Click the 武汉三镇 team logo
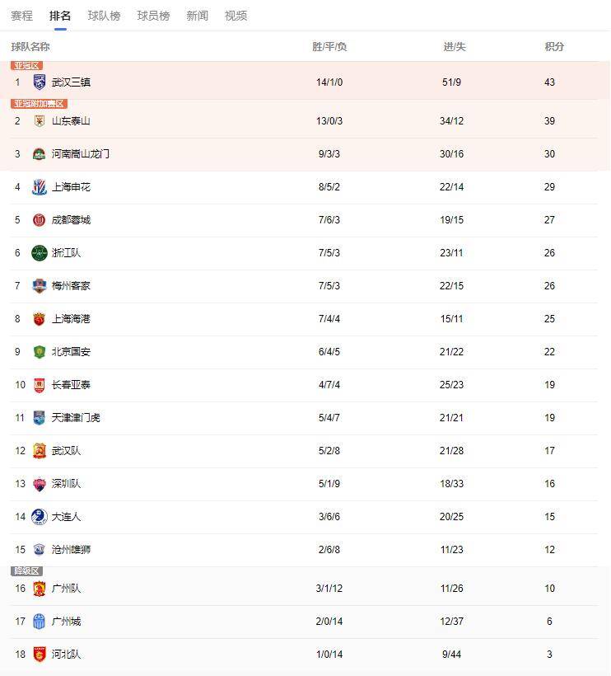 coord(40,82)
